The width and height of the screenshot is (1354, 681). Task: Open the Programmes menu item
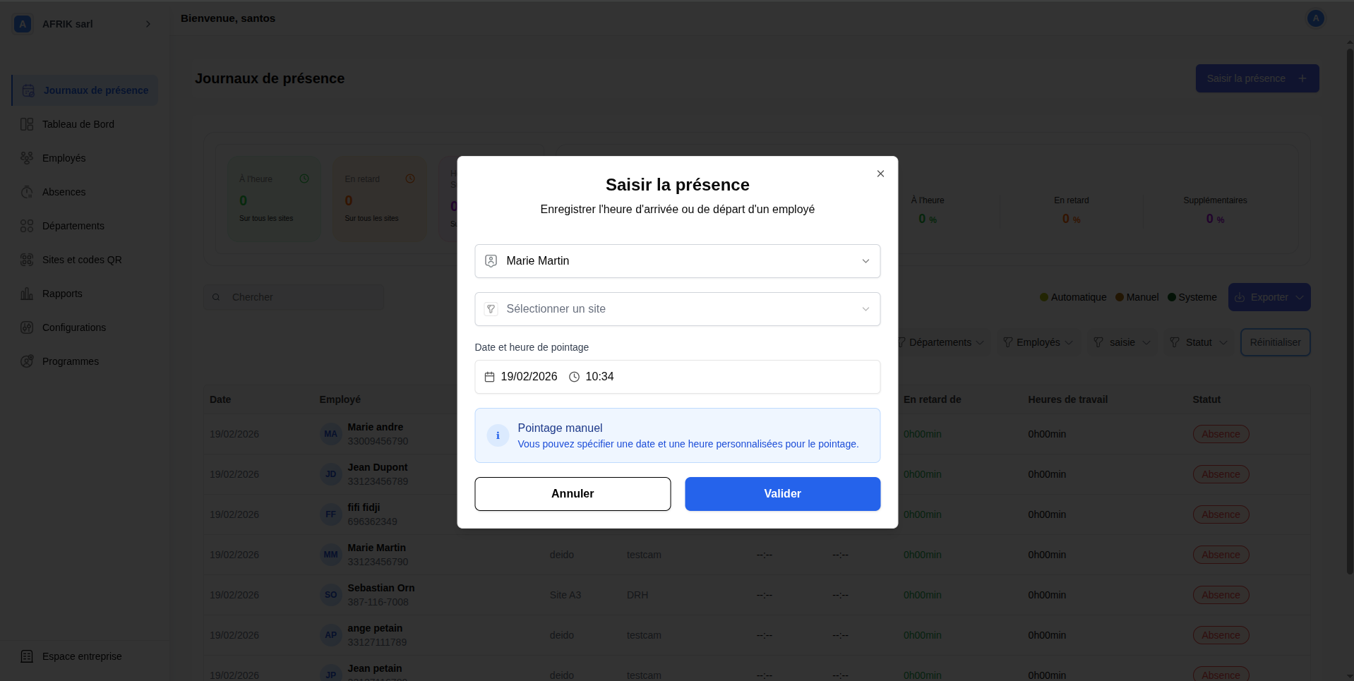tap(70, 361)
